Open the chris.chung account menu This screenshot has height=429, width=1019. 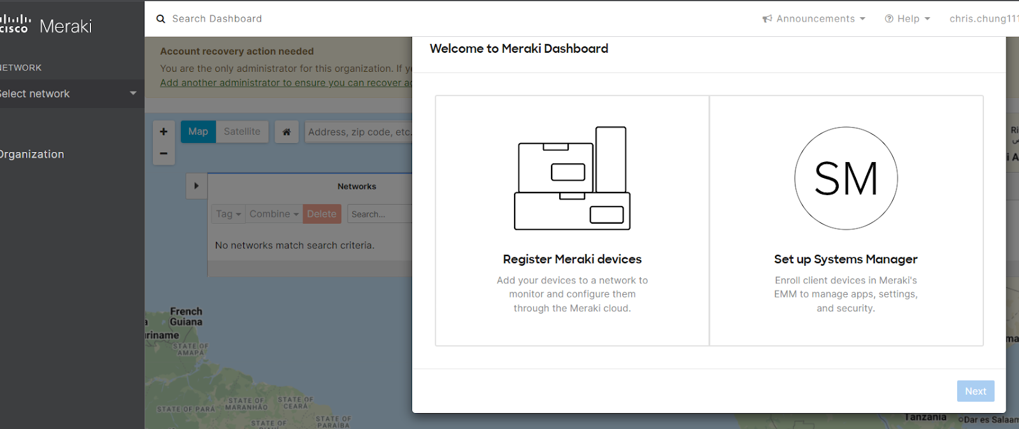pos(984,19)
